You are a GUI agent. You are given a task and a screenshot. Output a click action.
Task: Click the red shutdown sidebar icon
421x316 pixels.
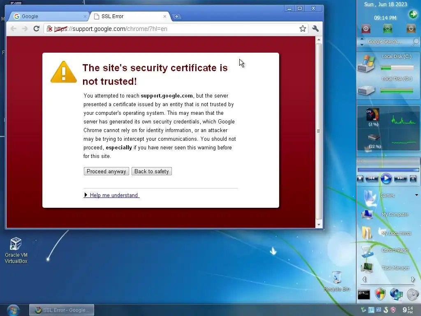[x=365, y=28]
